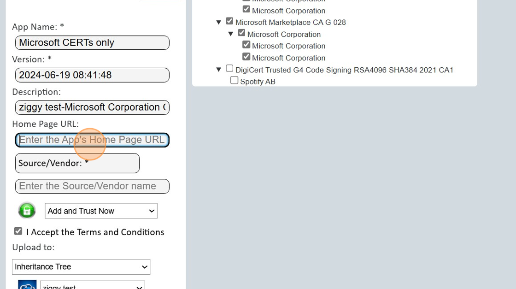Screen dimensions: 516x289
Task: Open the ziggy test dropdown
Action: tap(92, 286)
